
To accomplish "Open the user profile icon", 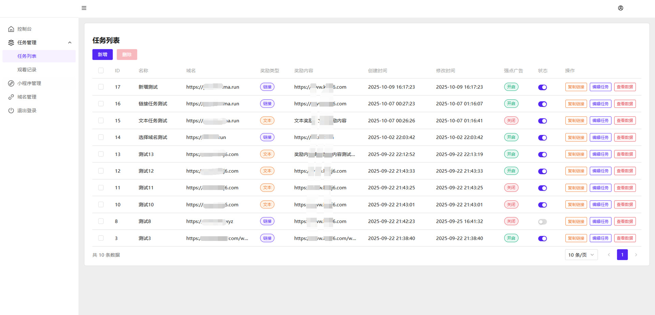I will click(621, 8).
